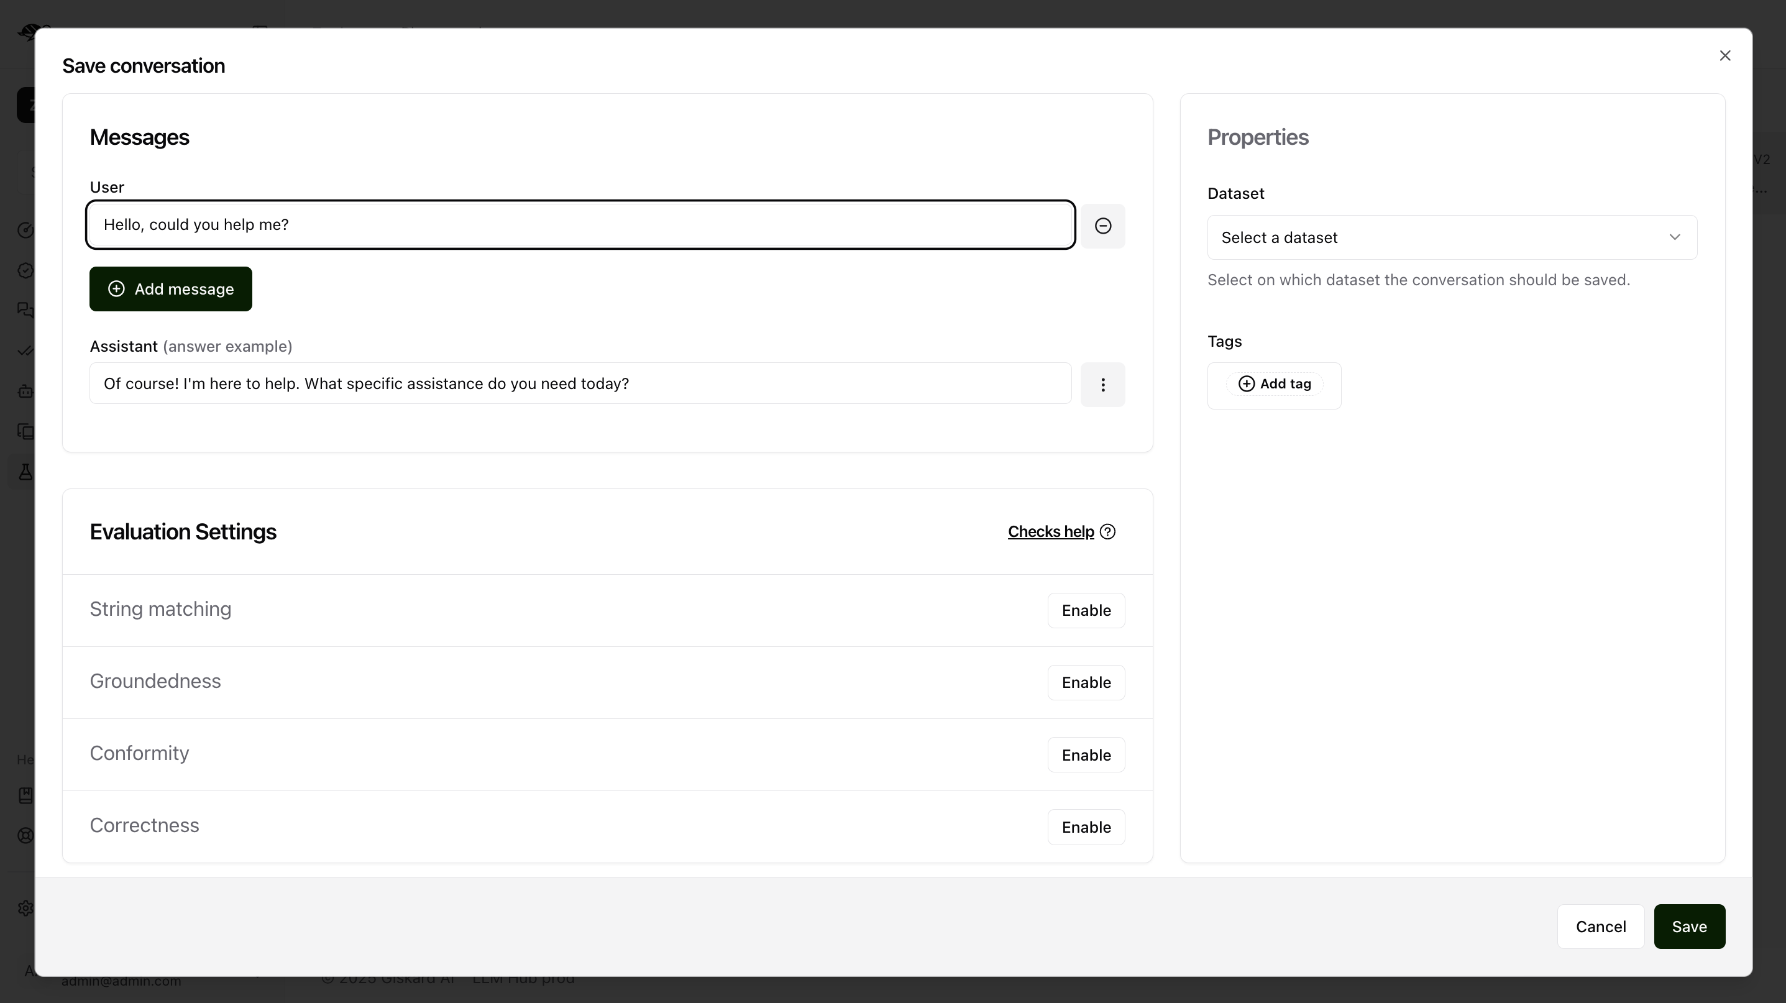Image resolution: width=1786 pixels, height=1003 pixels.
Task: Click the dataset helper description text
Action: point(1419,280)
